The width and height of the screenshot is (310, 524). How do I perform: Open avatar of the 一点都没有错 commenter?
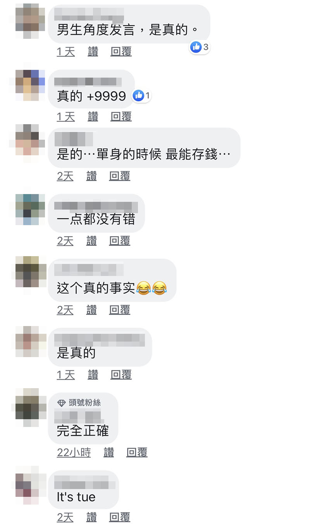[x=30, y=210]
